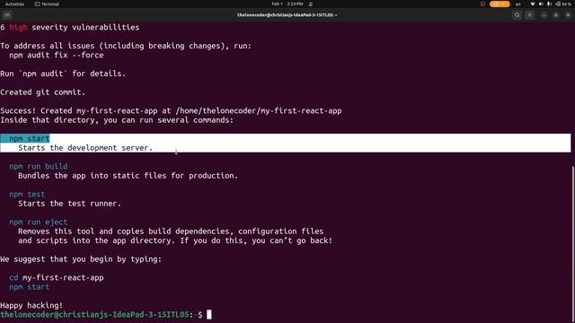
Task: Click the highlighted 'npm start' command
Action: click(x=30, y=138)
